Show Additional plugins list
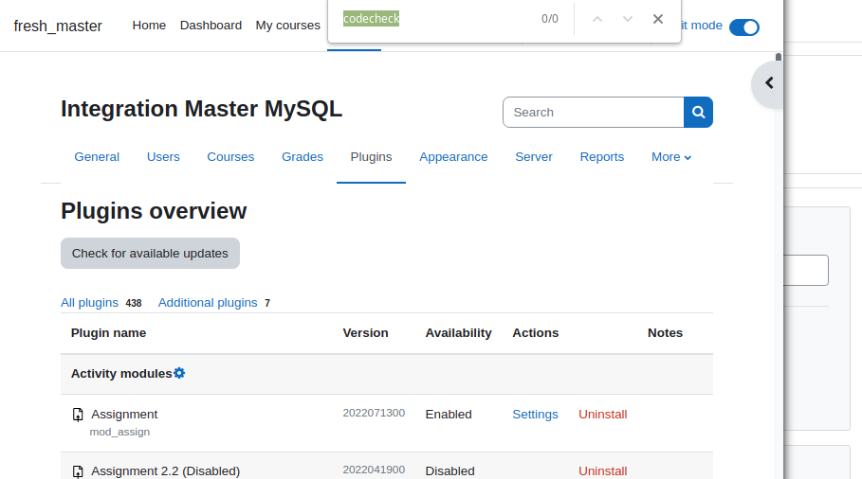Screen dimensions: 862x479 (x=208, y=302)
